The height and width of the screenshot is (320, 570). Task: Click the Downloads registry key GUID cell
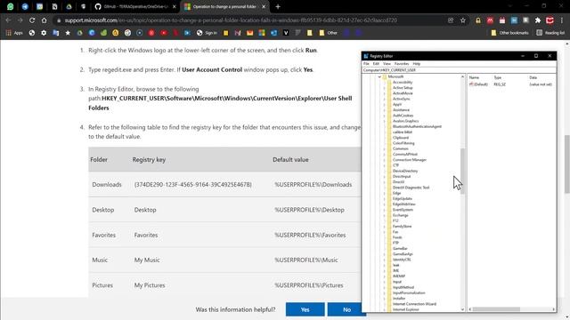click(x=192, y=185)
